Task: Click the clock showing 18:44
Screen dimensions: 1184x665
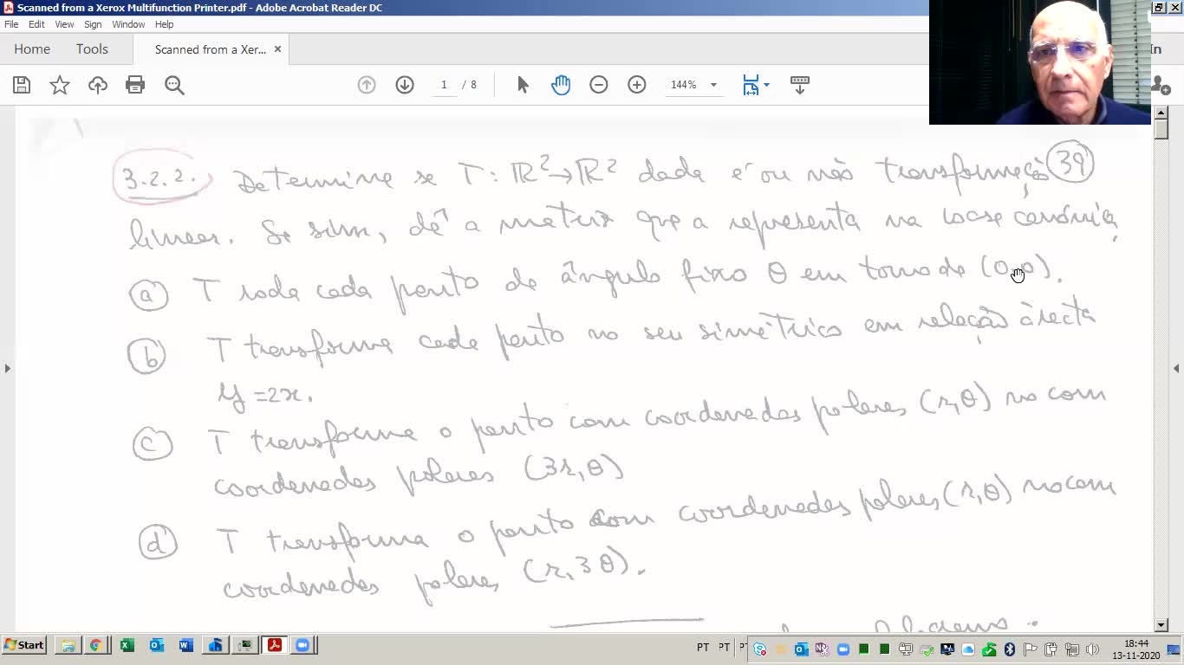Action: pos(1135,643)
